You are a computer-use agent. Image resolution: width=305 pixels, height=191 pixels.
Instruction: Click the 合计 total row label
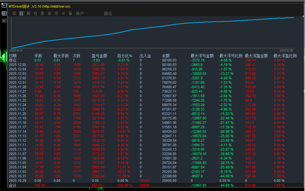[12, 185]
